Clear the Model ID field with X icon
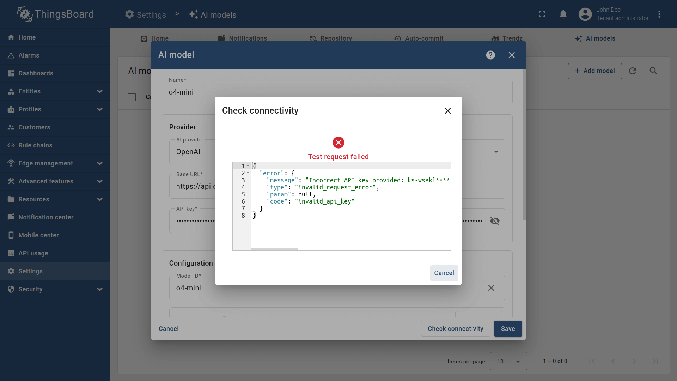Viewport: 677px width, 381px height. click(x=491, y=288)
